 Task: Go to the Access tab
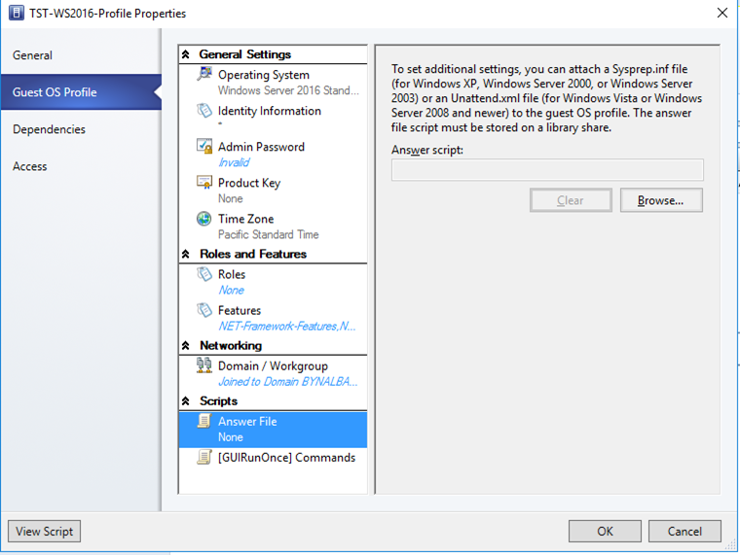81,166
